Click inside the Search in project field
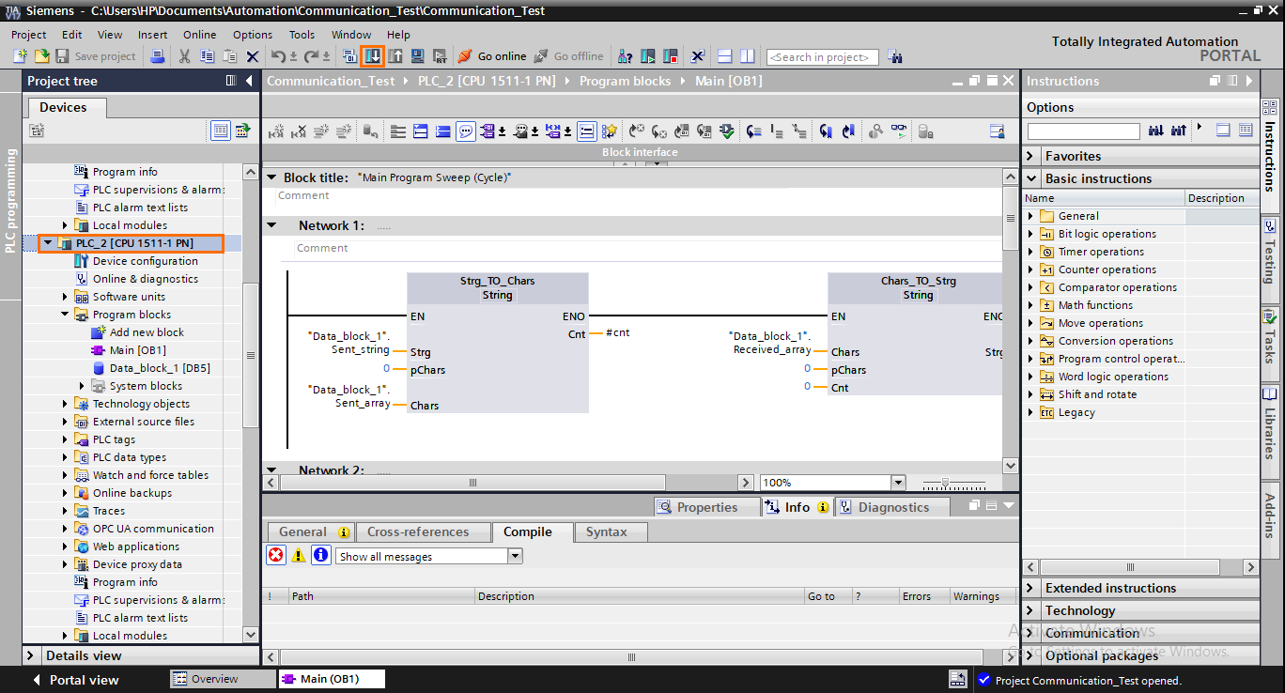Image resolution: width=1285 pixels, height=693 pixels. pyautogui.click(x=822, y=56)
